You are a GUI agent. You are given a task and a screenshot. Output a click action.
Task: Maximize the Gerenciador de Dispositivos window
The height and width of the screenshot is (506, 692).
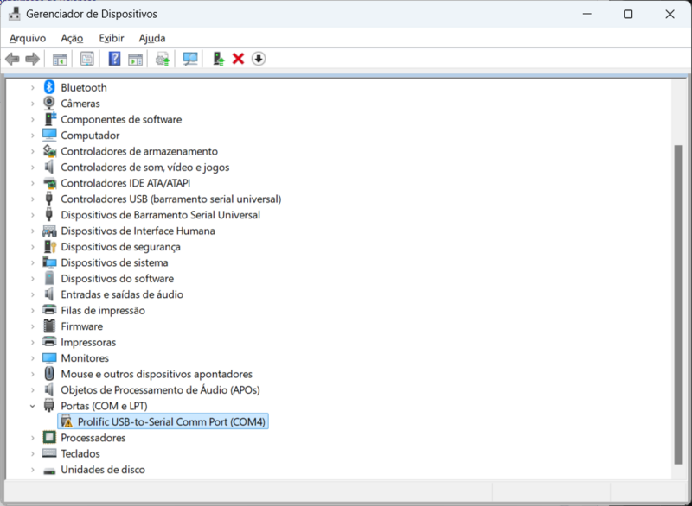pyautogui.click(x=628, y=14)
